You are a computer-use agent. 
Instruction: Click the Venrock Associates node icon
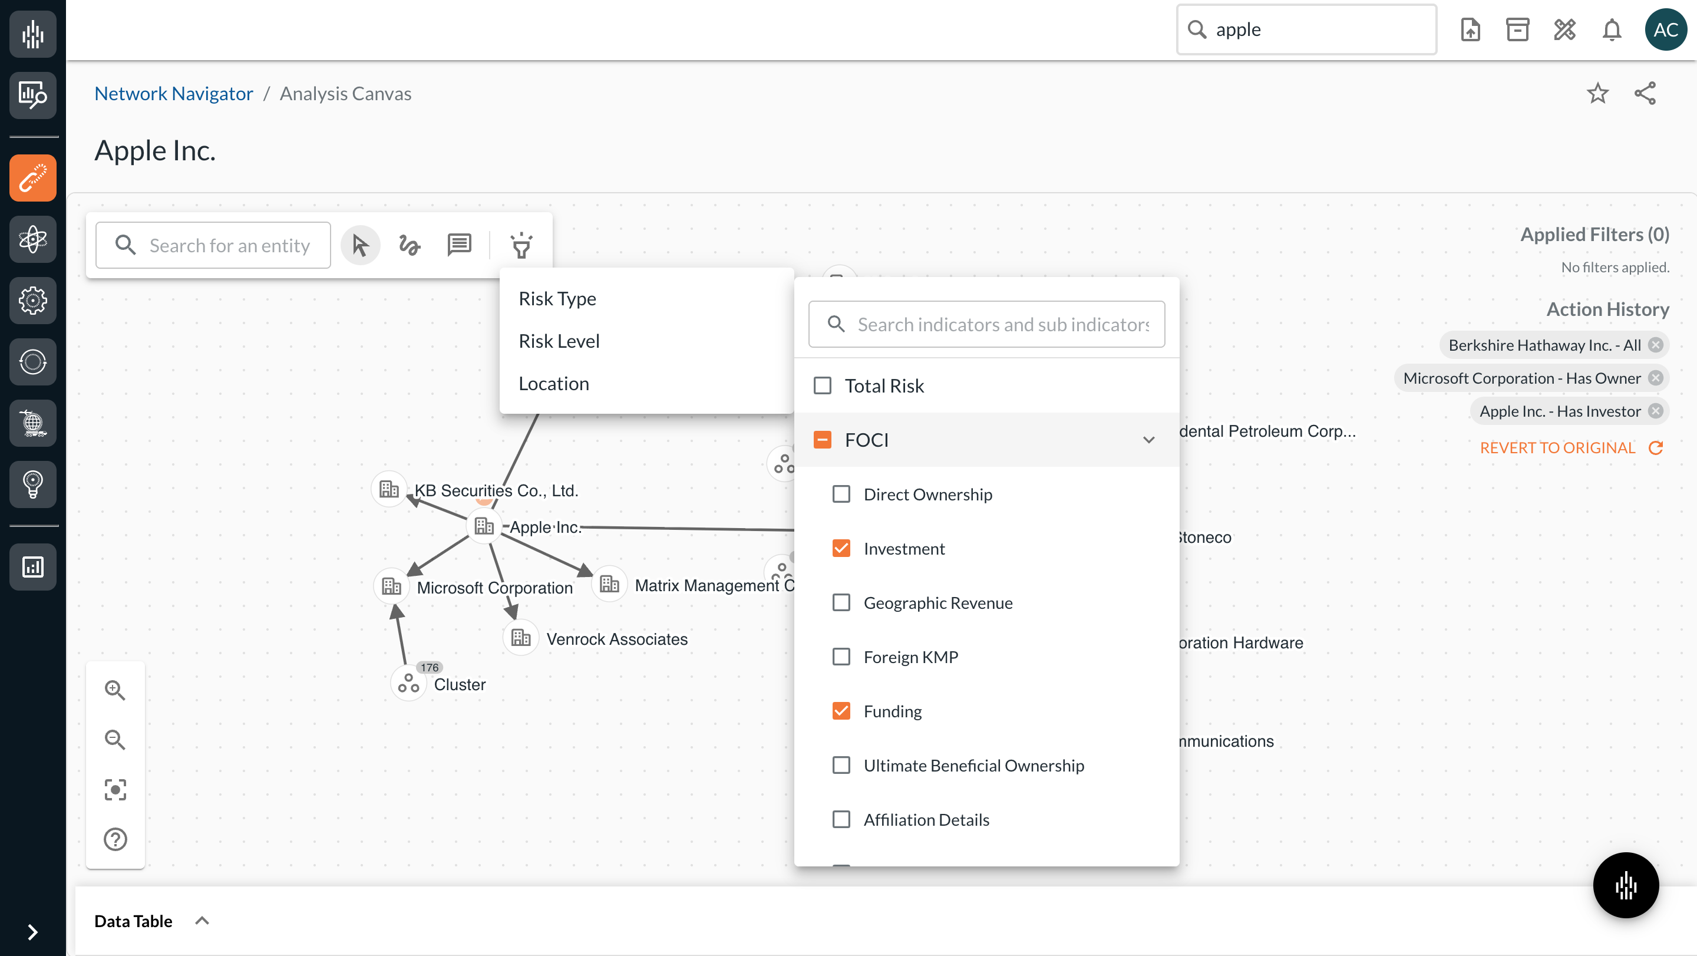520,637
